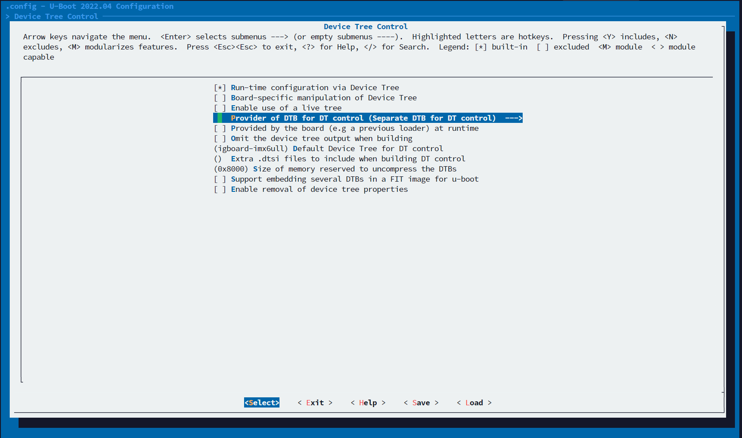This screenshot has width=742, height=438.
Task: Open Help via the Help button
Action: [x=368, y=403]
